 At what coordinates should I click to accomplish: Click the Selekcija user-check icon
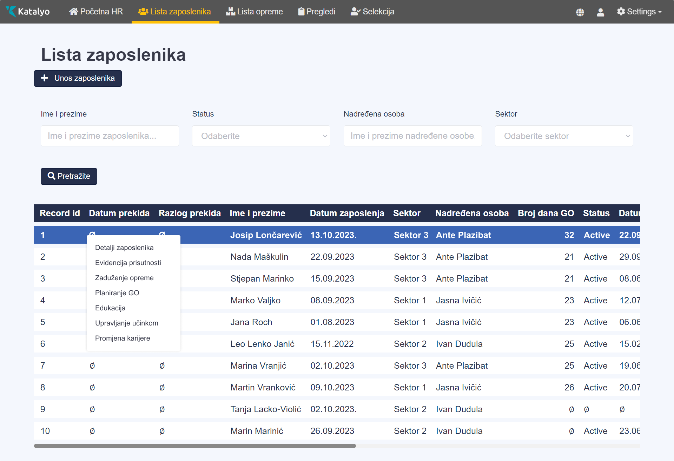pyautogui.click(x=355, y=12)
